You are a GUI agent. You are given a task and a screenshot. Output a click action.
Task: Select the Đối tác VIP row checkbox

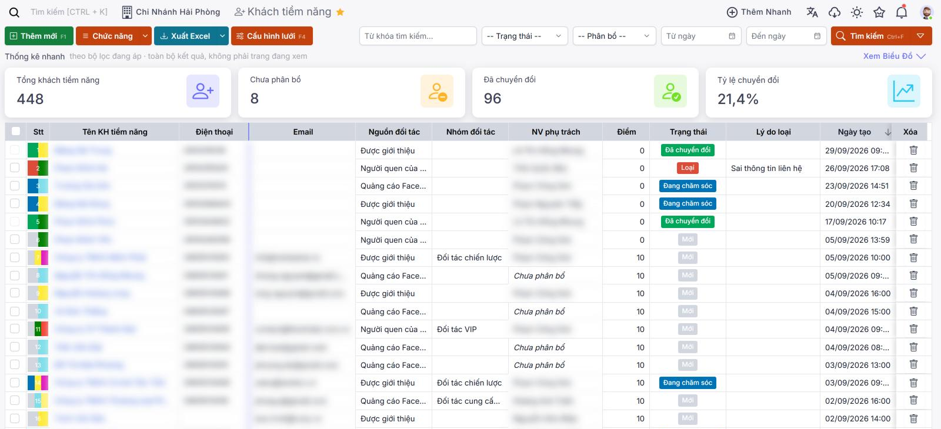[15, 329]
